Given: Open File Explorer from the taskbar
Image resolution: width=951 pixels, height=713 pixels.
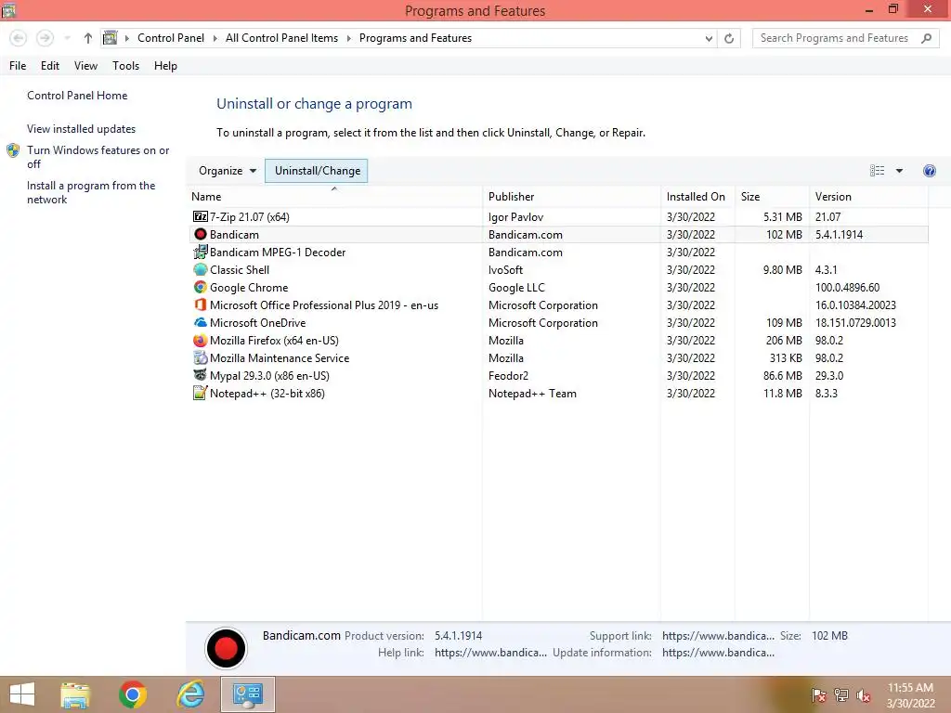Looking at the screenshot, I should [75, 694].
